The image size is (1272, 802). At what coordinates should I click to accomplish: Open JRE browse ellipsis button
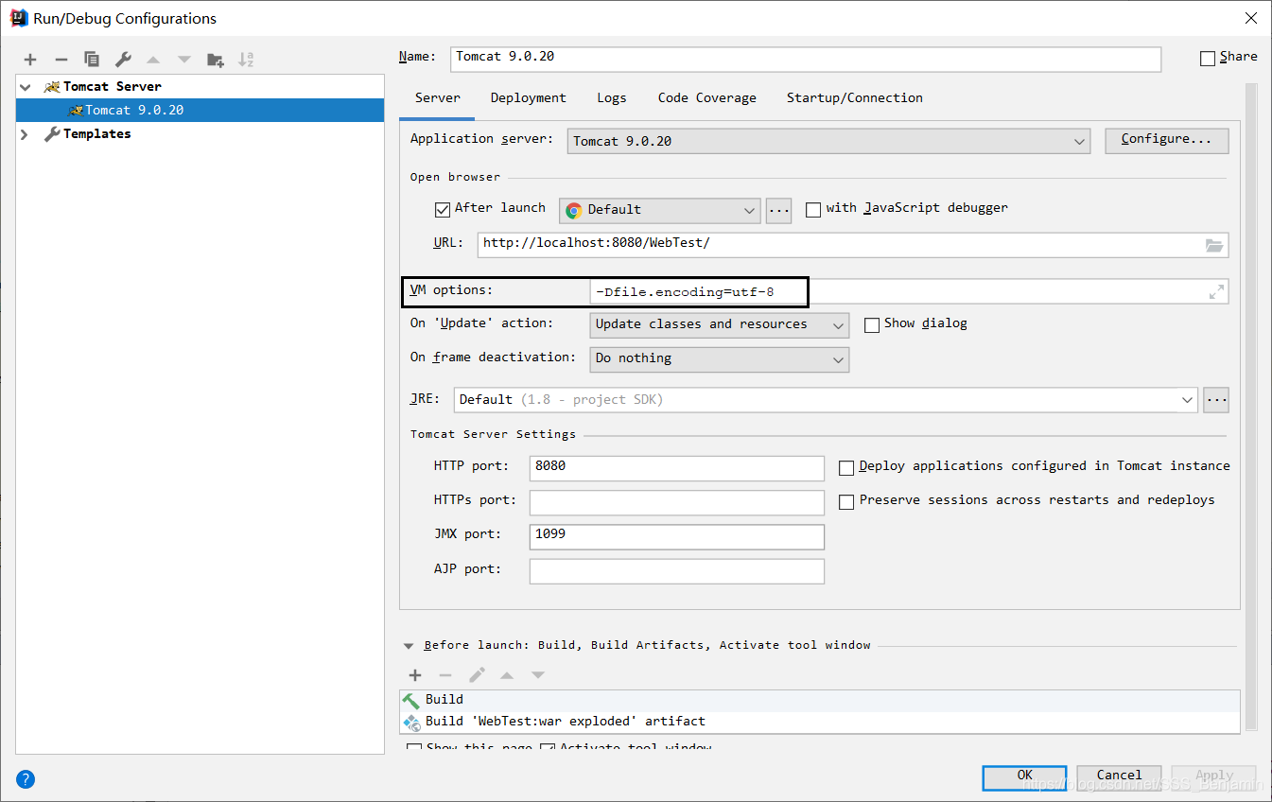(1216, 400)
